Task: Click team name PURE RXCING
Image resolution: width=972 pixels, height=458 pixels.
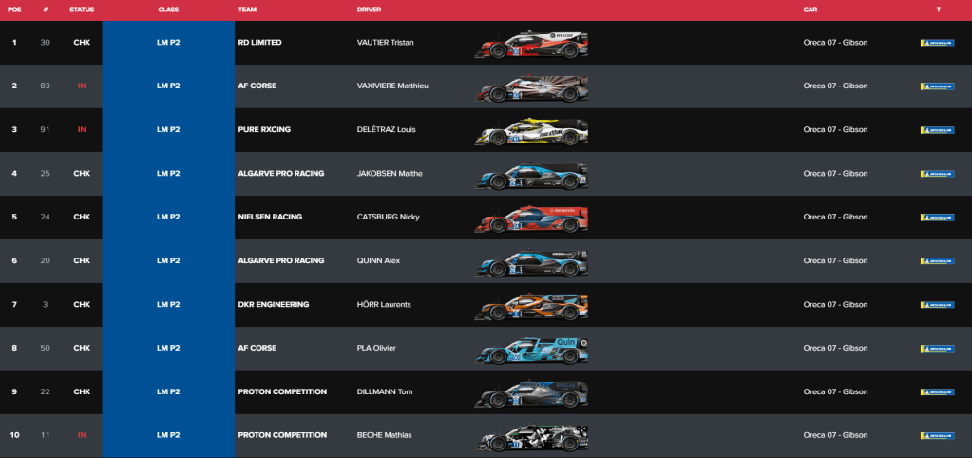Action: [264, 130]
